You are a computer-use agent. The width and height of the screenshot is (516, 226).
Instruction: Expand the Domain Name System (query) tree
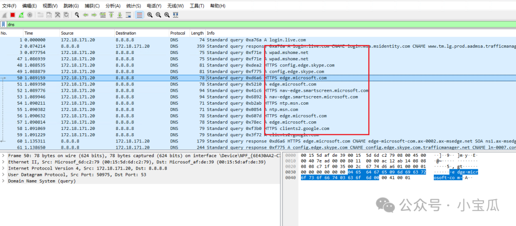coord(4,182)
